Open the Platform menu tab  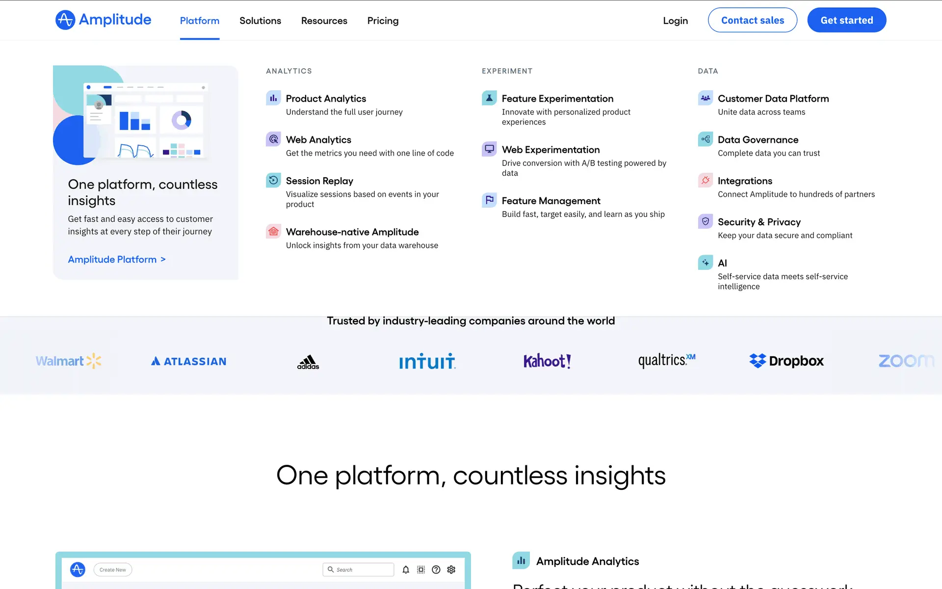199,21
